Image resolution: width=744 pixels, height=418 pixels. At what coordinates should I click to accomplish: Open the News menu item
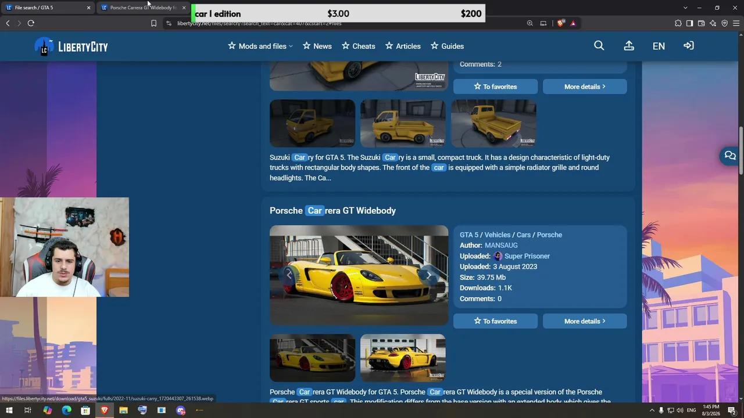click(x=317, y=46)
